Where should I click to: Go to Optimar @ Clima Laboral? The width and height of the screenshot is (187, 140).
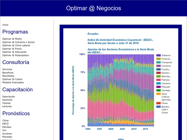16,45
